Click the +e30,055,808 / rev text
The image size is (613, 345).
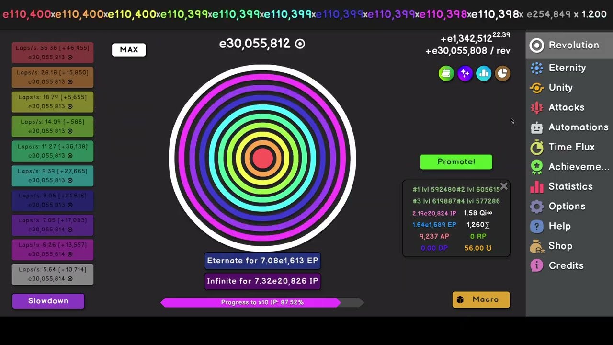point(468,51)
